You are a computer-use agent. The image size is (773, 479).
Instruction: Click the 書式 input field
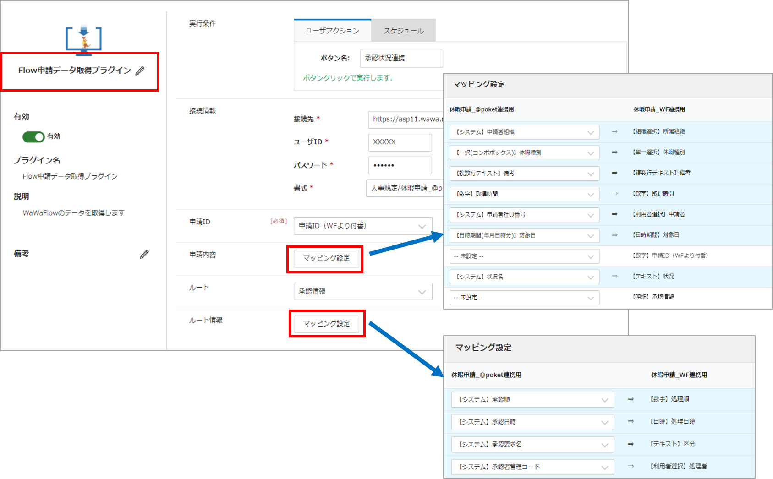click(405, 188)
